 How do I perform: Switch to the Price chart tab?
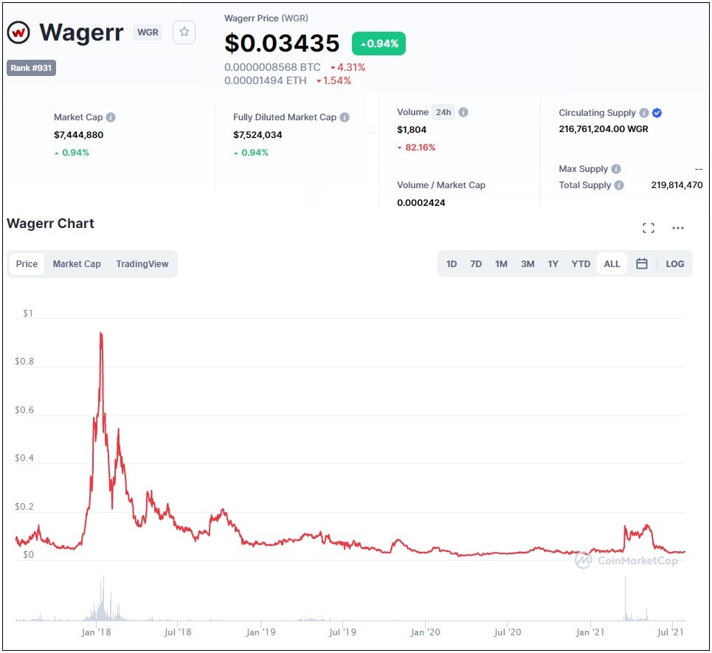click(x=27, y=264)
